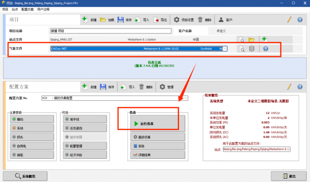Run the simulation with 运行仿真

coord(158,124)
